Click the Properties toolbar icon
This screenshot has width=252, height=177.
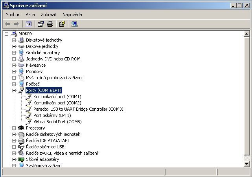pyautogui.click(x=40, y=24)
